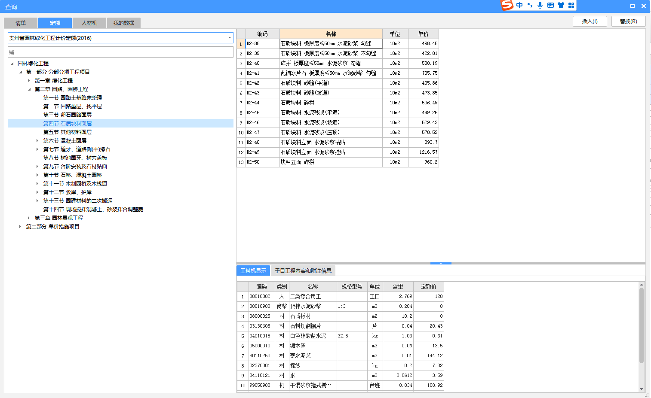
Task: Select 石质块料 砂缝(平道) row
Action: tap(338, 83)
